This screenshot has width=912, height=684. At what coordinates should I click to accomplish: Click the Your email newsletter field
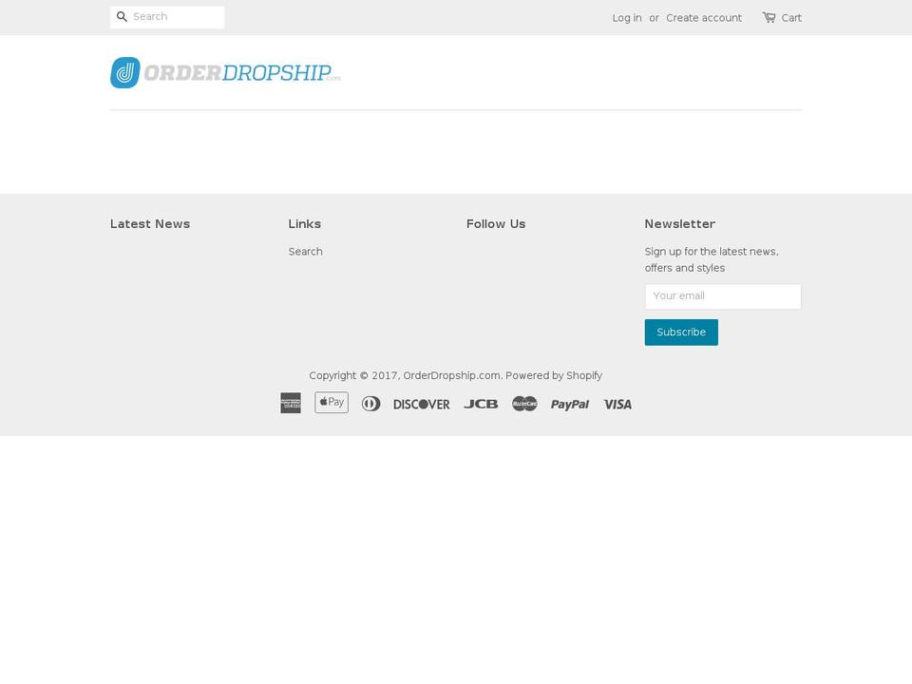click(x=722, y=295)
